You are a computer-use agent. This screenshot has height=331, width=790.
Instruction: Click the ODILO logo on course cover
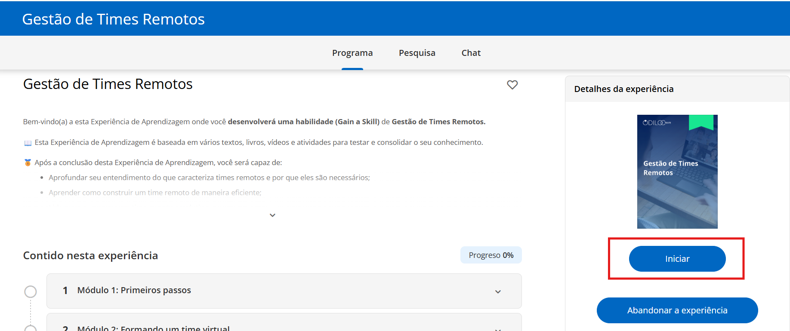[x=657, y=123]
